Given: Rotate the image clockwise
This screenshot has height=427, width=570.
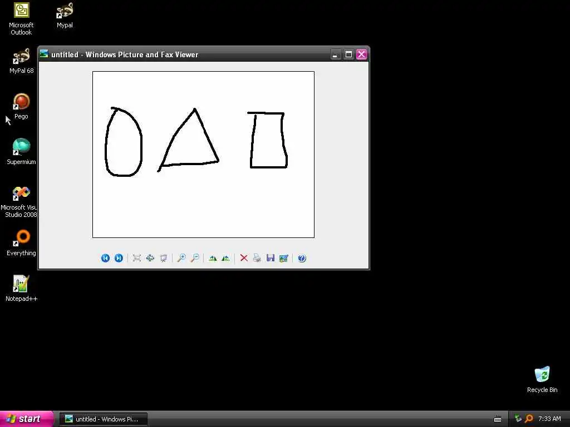Looking at the screenshot, I should point(213,258).
